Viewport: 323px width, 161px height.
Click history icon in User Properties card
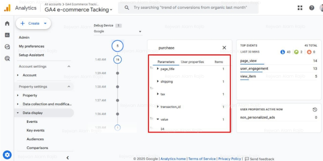[315, 110]
